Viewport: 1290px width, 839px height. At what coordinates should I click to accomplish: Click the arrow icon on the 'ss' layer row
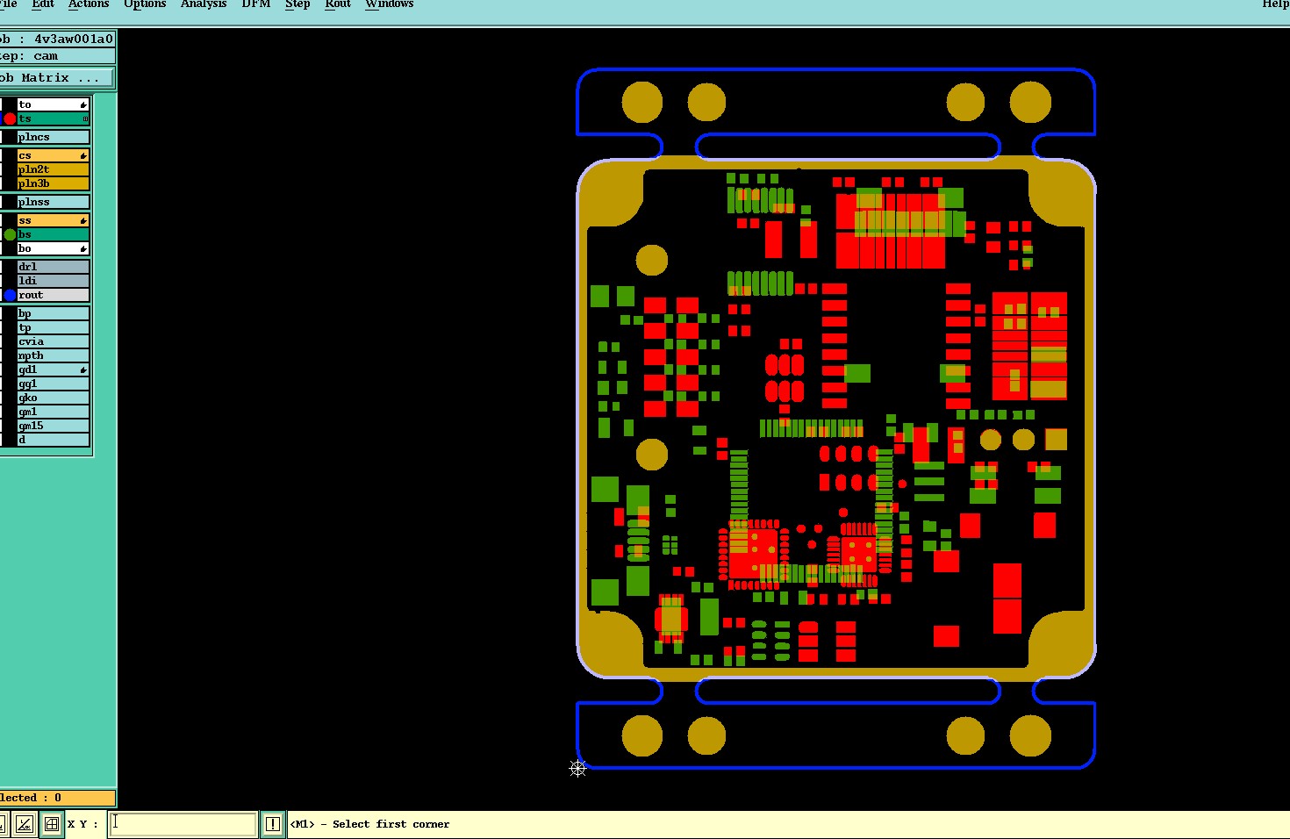[x=83, y=220]
